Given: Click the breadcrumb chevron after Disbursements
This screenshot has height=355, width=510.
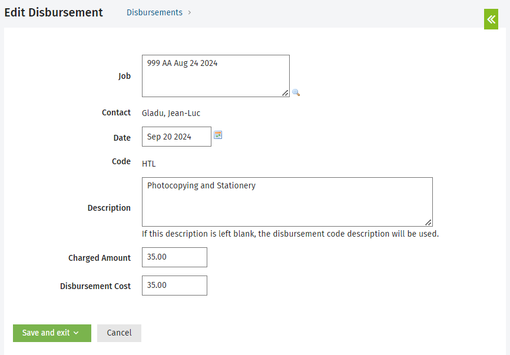Looking at the screenshot, I should 190,12.
